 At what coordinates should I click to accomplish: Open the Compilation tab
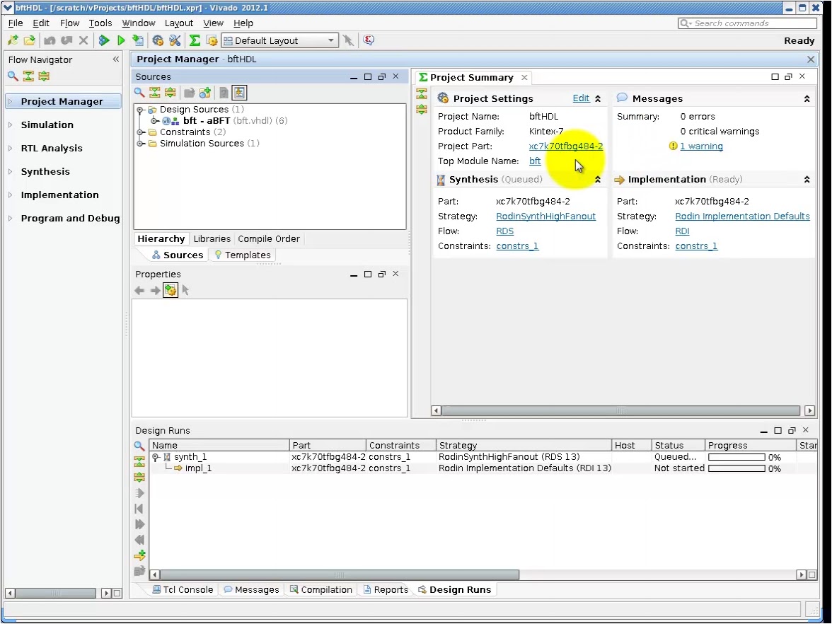click(x=321, y=589)
